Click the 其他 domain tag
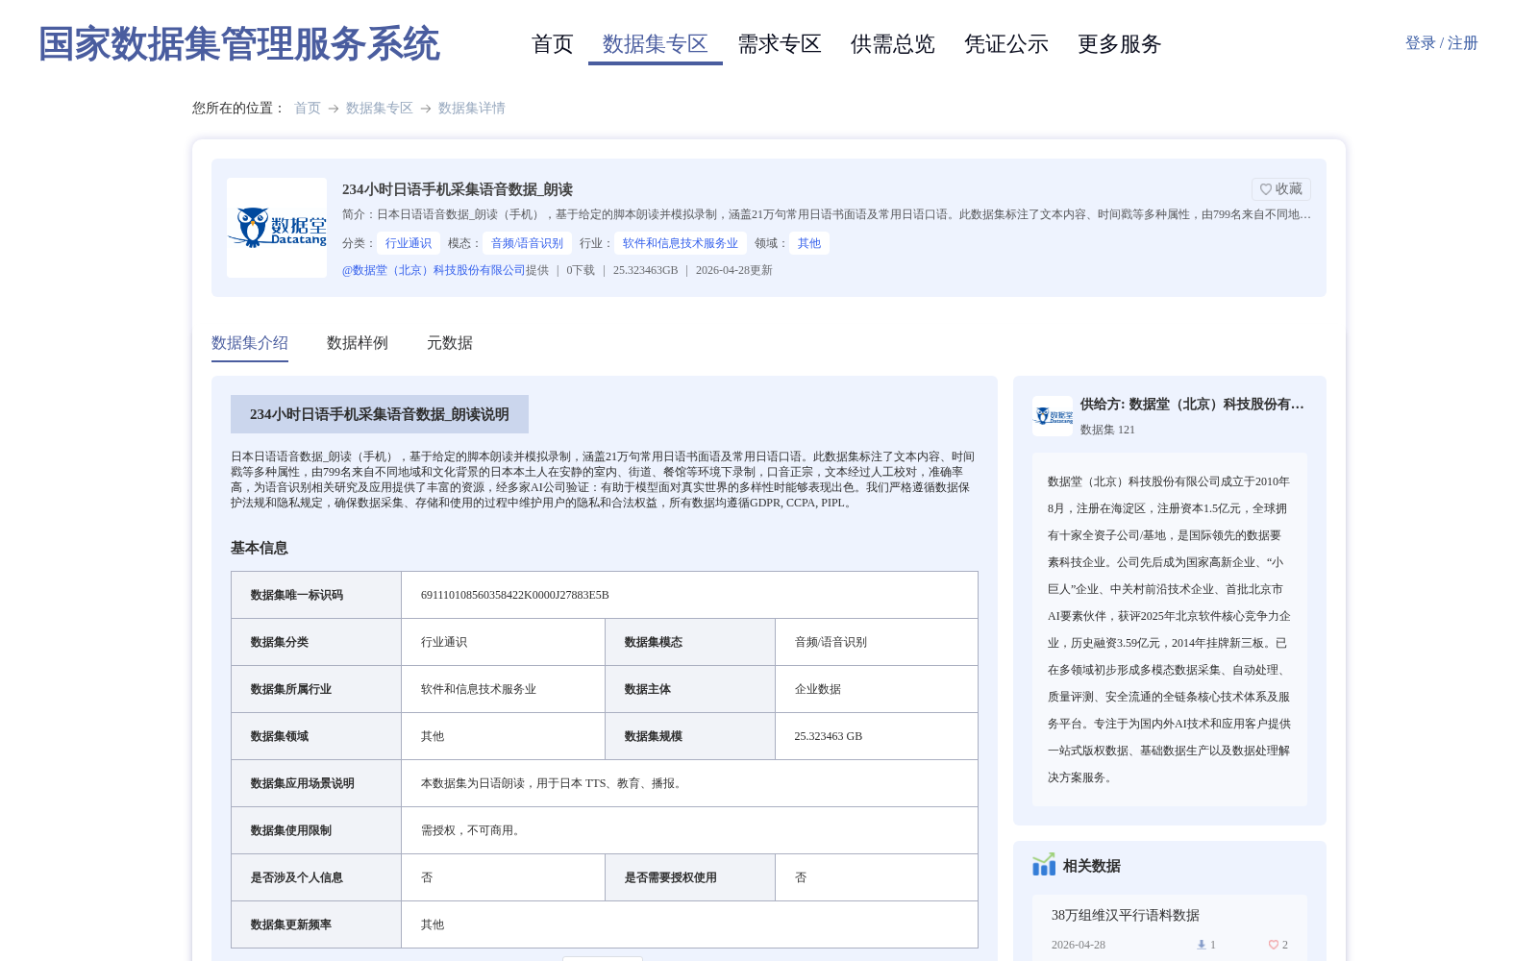Screen dimensions: 1538x961 click(x=809, y=243)
